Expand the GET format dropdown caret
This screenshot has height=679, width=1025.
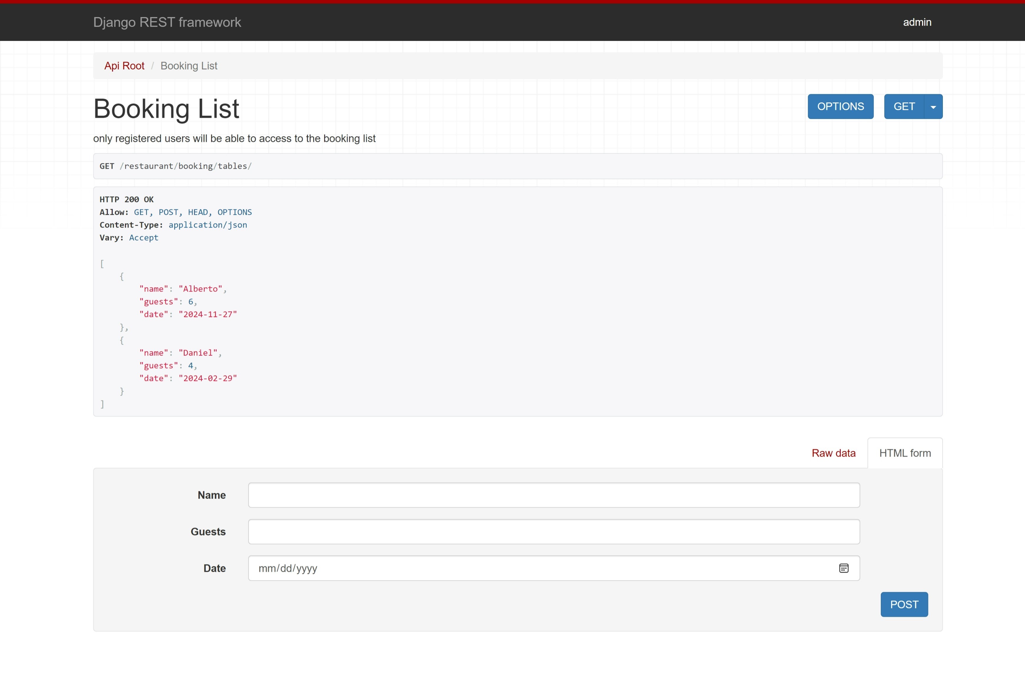pyautogui.click(x=933, y=107)
